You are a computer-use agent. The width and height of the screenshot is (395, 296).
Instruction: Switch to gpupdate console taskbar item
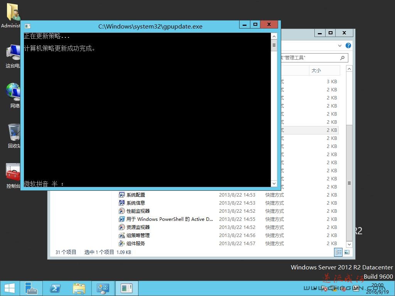(x=127, y=288)
